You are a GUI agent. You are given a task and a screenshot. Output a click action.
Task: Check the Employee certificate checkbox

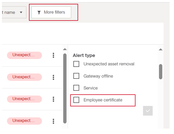click(x=76, y=100)
